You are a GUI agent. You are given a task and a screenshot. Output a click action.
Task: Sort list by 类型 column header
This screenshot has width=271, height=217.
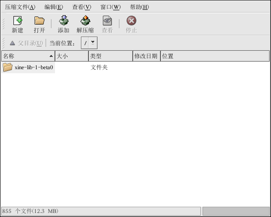[110, 56]
